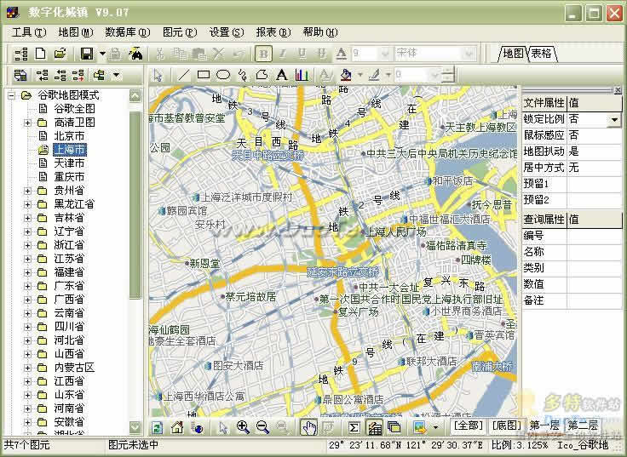Screen dimensions: 627x457
Task: Open the 宋体 font name dropdown
Action: tap(469, 54)
